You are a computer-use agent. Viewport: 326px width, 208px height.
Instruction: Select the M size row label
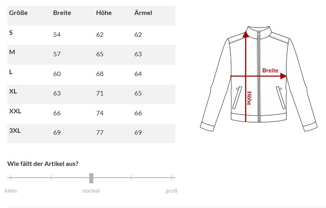(x=12, y=52)
